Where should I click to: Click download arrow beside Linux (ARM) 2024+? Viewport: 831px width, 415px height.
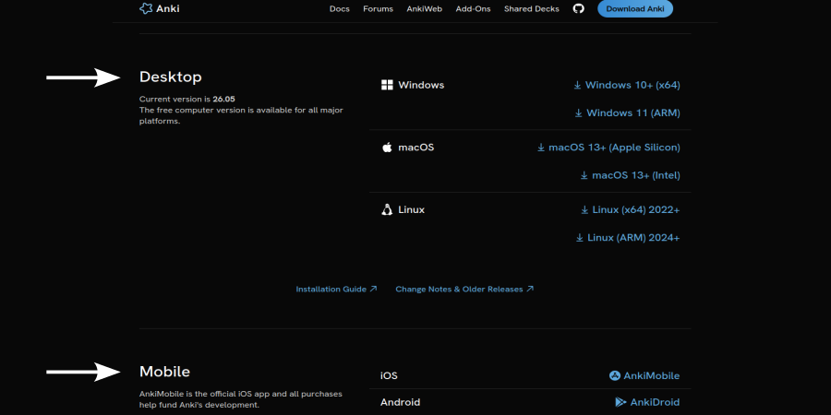(x=580, y=238)
